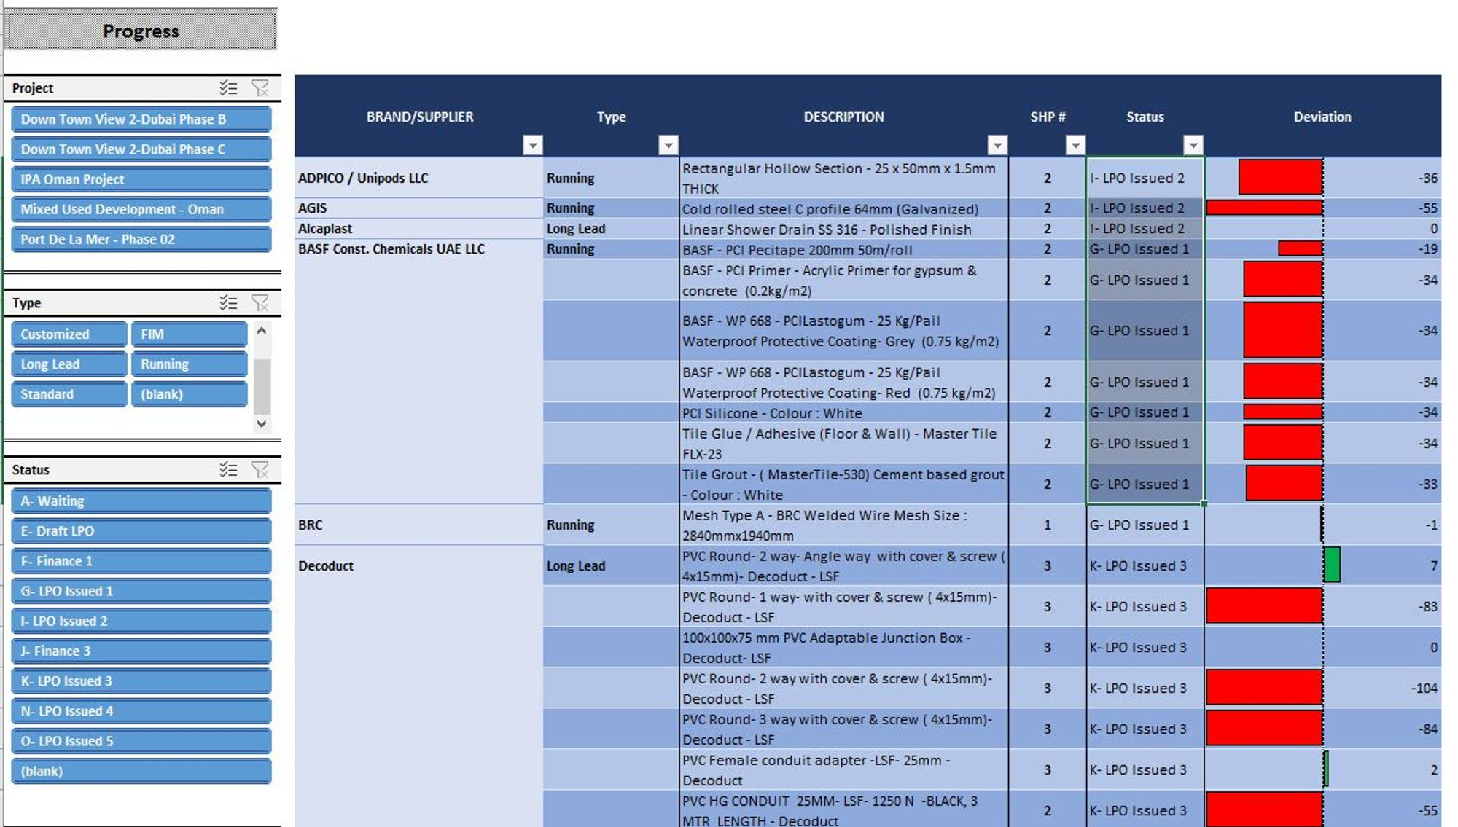Clear filter on Status slicer

pyautogui.click(x=260, y=470)
